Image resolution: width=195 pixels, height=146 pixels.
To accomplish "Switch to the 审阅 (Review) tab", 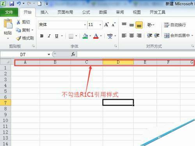I will coord(120,12).
